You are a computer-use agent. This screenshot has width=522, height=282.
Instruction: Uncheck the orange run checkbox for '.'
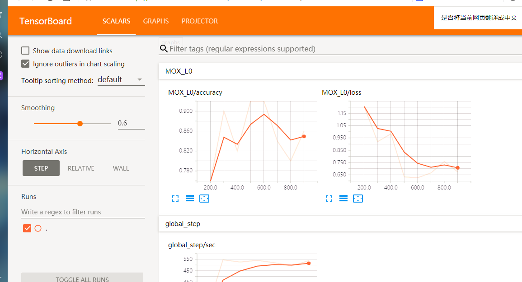pyautogui.click(x=27, y=228)
